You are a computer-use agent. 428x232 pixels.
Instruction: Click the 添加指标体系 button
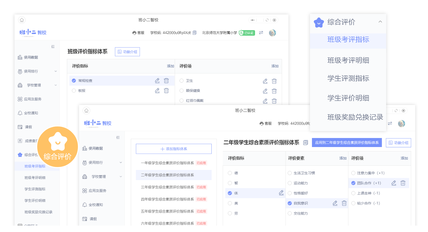point(174,149)
